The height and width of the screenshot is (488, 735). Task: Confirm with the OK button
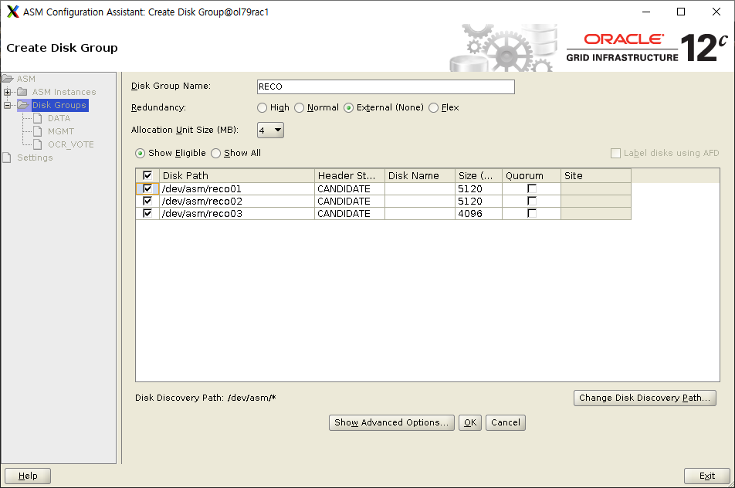[469, 422]
